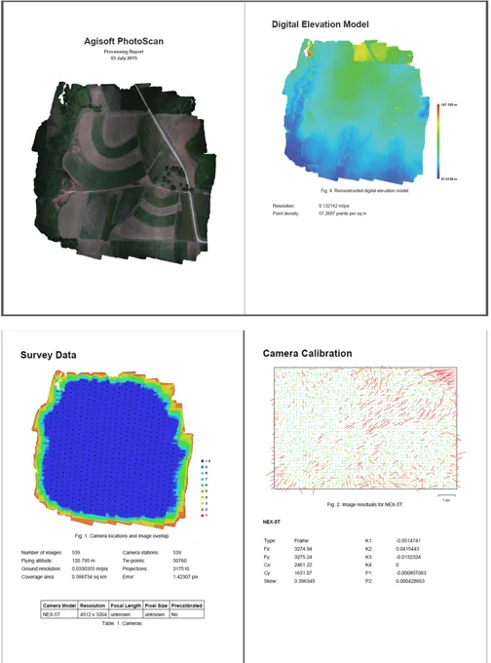Select the DEM resolution value 0.132142 m/pix
491x663 pixels.
pyautogui.click(x=334, y=206)
